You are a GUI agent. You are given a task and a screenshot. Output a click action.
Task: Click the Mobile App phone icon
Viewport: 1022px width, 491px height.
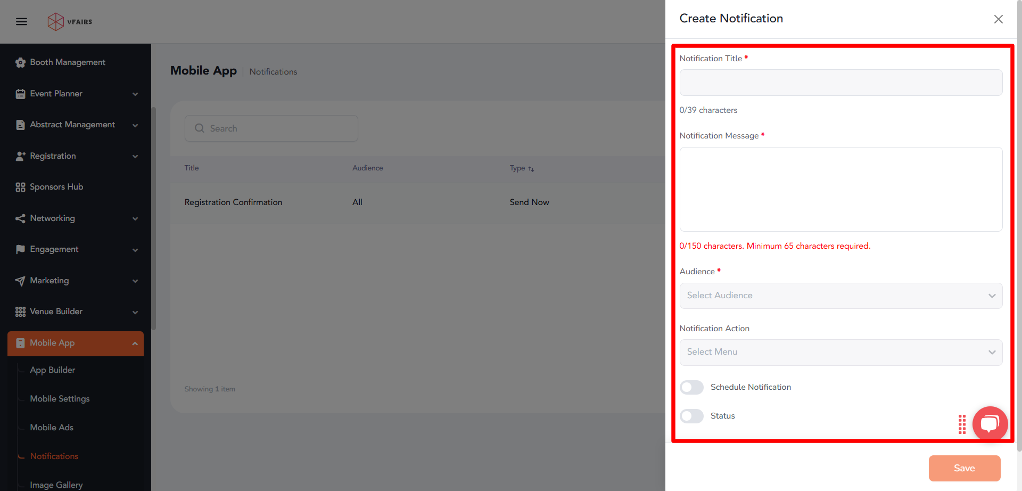pyautogui.click(x=20, y=342)
